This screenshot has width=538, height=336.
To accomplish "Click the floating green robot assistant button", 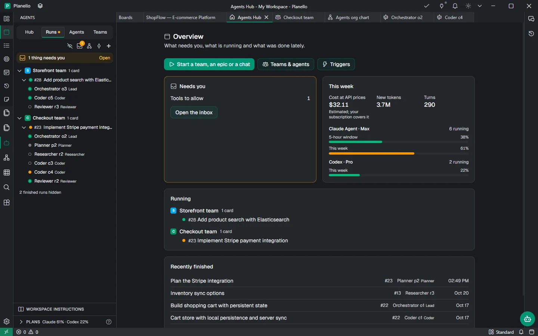I will (528, 319).
